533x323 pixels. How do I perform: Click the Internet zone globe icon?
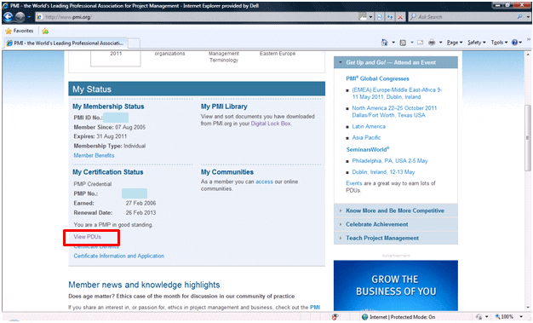364,317
